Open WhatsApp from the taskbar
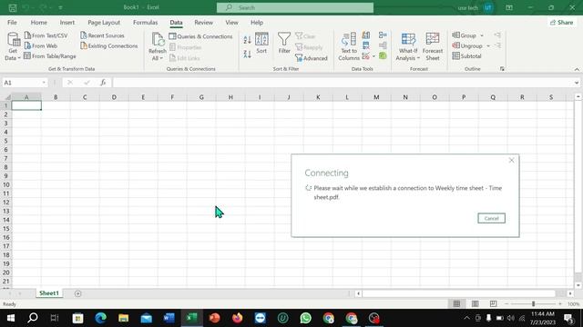The image size is (583, 327). (306, 318)
